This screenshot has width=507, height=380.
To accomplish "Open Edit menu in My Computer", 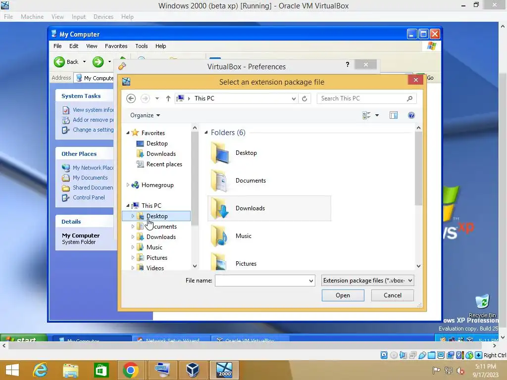I will pos(74,46).
